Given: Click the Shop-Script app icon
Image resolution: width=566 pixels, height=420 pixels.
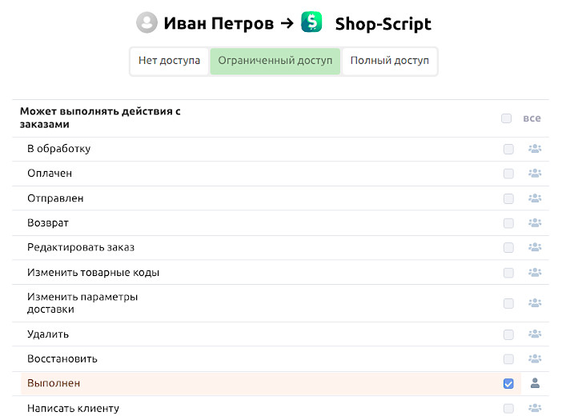Looking at the screenshot, I should (x=311, y=22).
